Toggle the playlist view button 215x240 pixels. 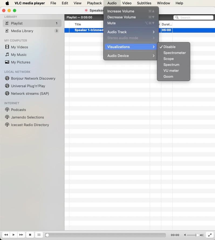point(39,235)
